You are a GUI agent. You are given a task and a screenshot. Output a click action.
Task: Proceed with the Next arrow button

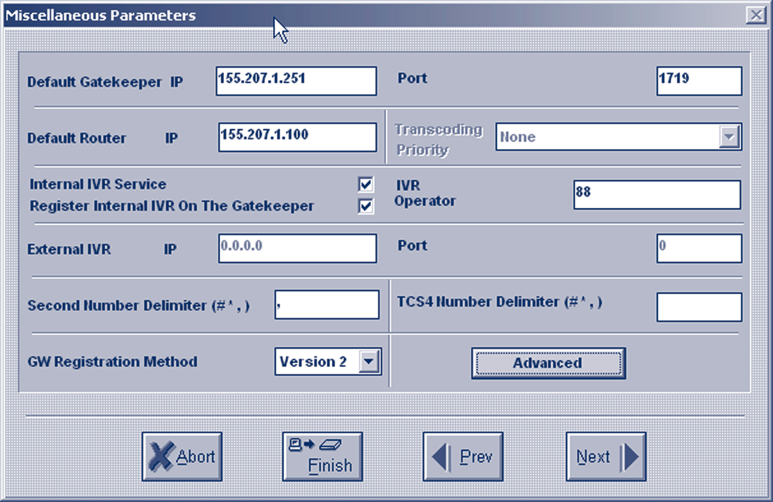(x=606, y=457)
